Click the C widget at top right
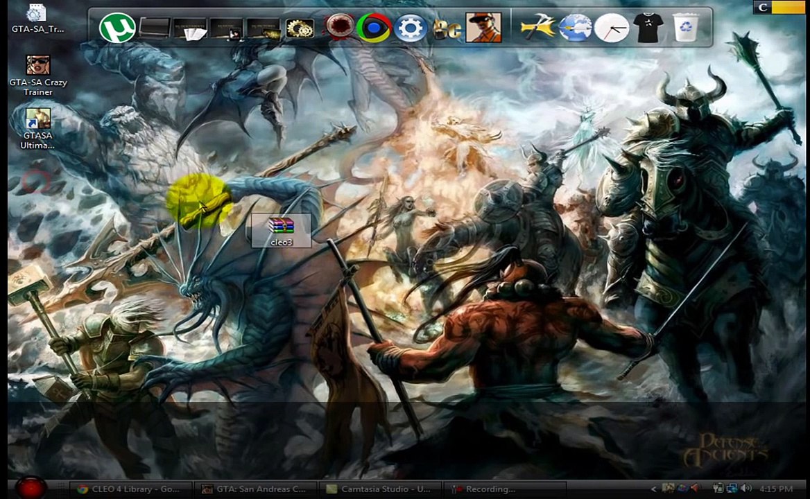 pyautogui.click(x=763, y=8)
